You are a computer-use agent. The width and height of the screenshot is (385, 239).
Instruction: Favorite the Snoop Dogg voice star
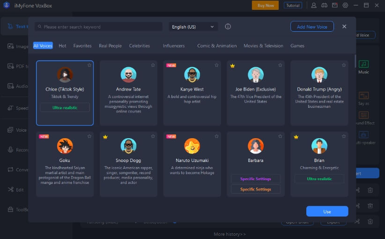point(153,136)
